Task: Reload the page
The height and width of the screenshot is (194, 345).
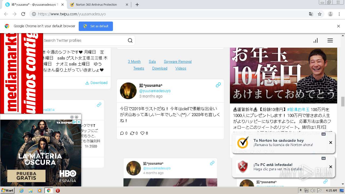Action: point(23,14)
